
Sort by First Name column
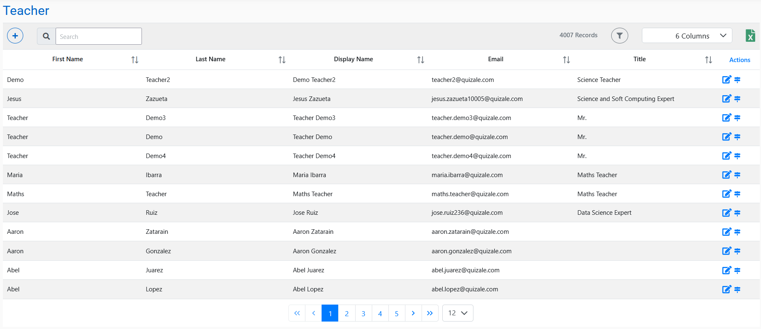tap(135, 60)
